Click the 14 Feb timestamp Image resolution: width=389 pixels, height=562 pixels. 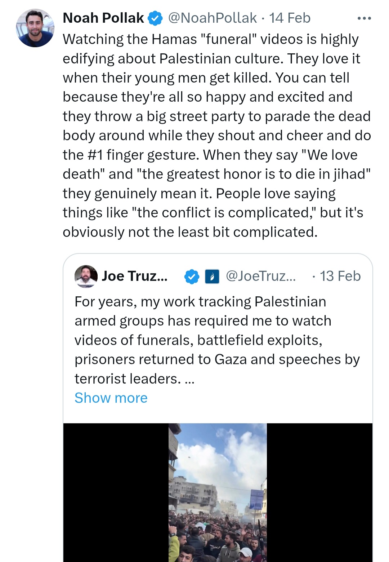pos(290,18)
